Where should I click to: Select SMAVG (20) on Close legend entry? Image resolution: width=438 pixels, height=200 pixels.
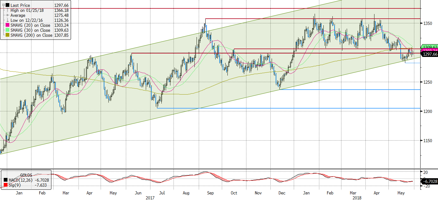tap(30, 25)
